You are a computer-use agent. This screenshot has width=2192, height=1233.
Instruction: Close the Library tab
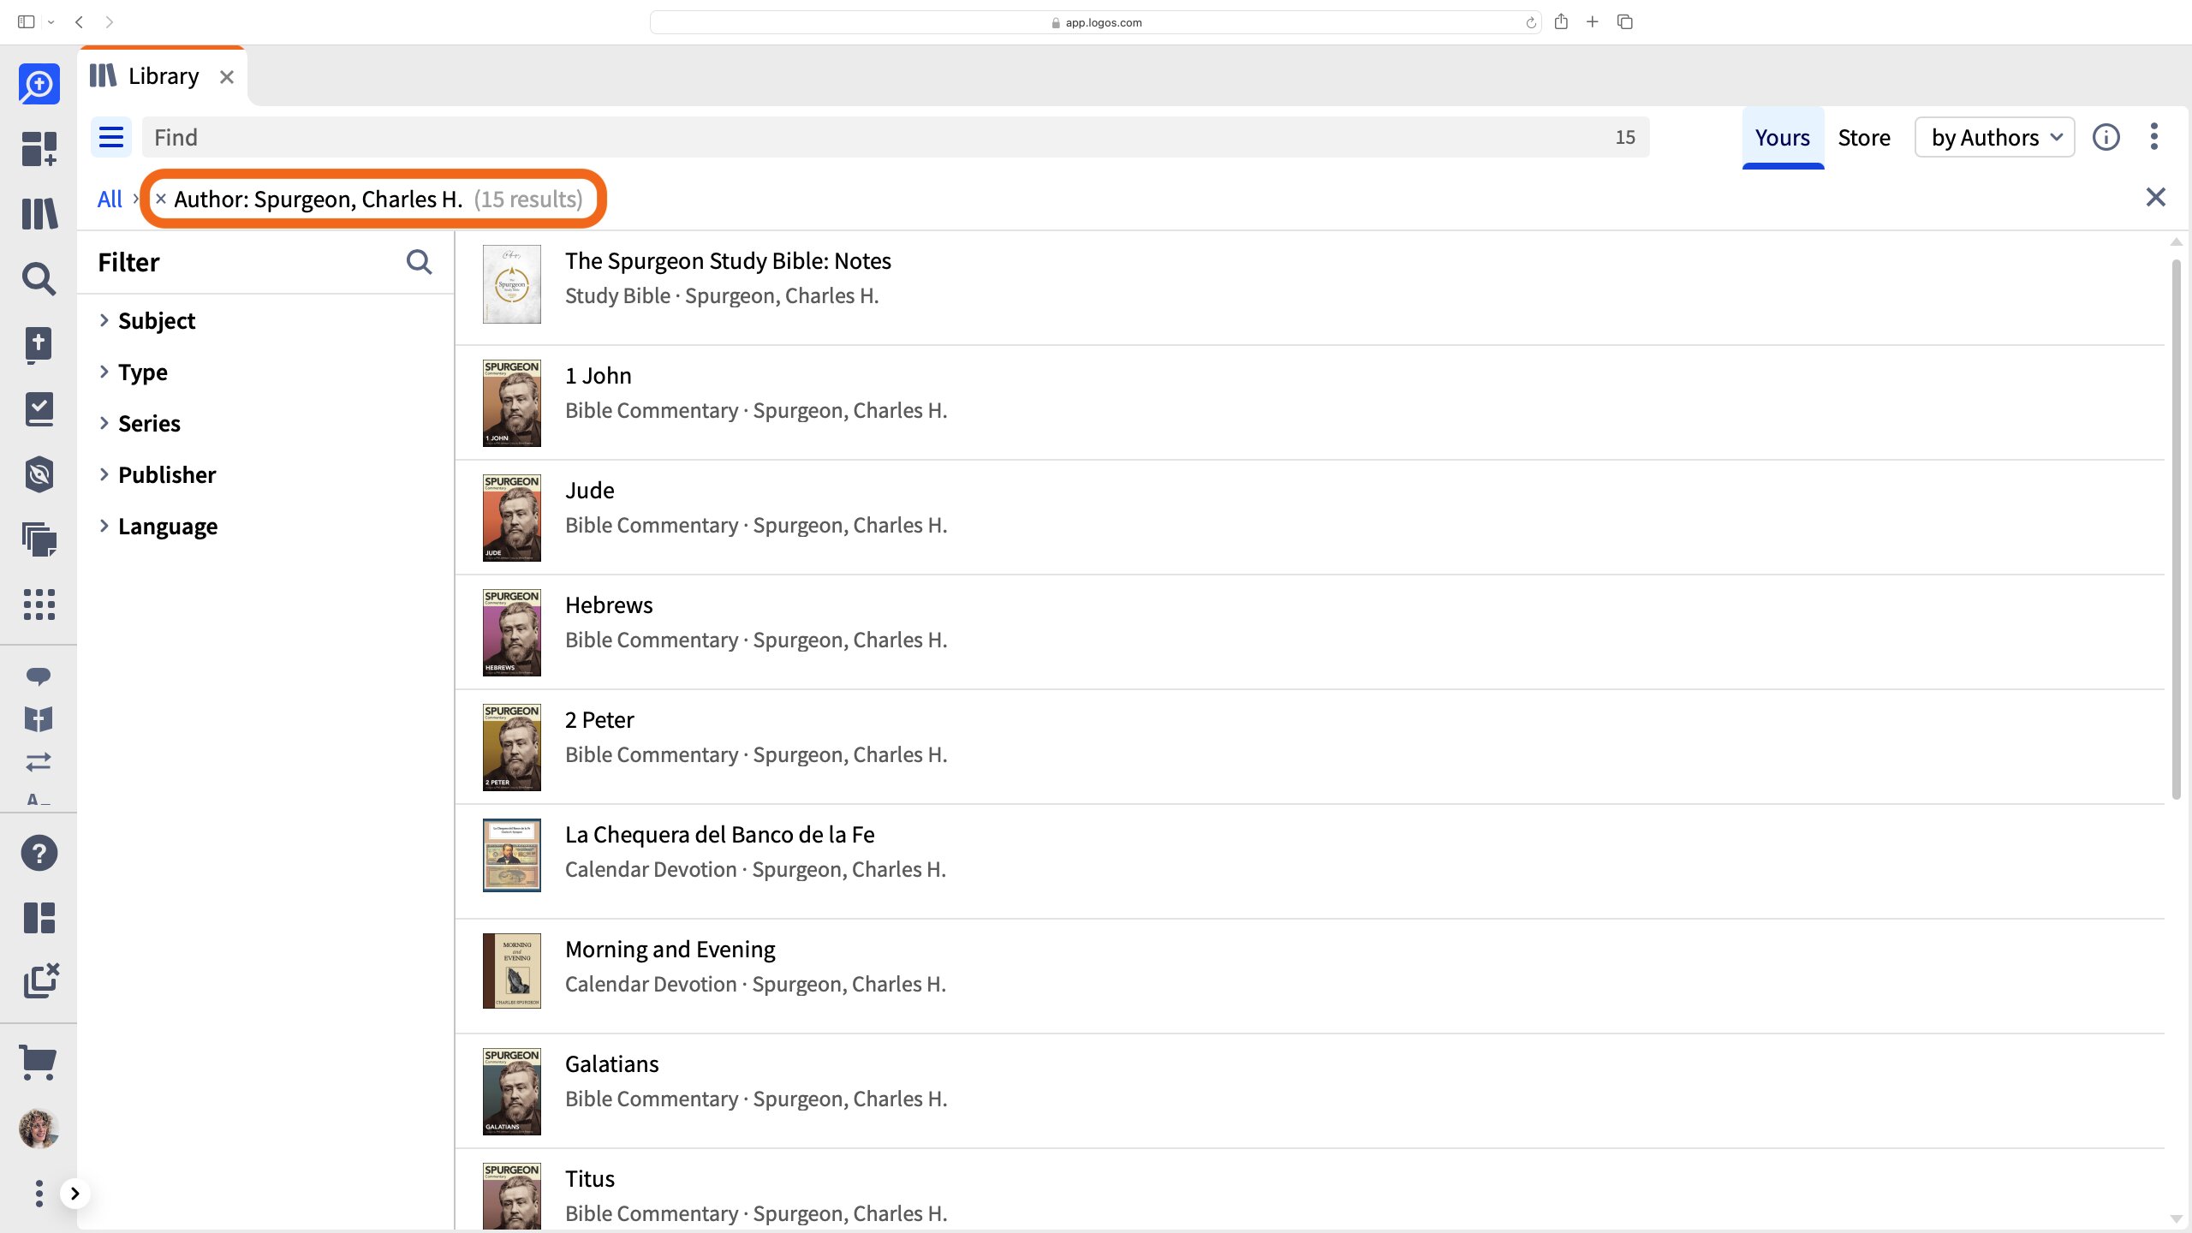coord(226,77)
